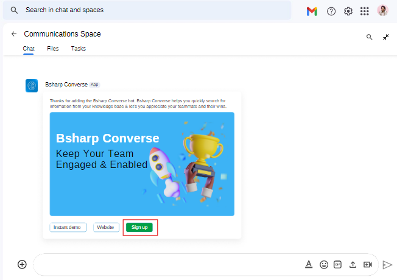Click the welcome text starting 'Thanks for adding'
Viewport: 397px width, 280px height.
(138, 103)
